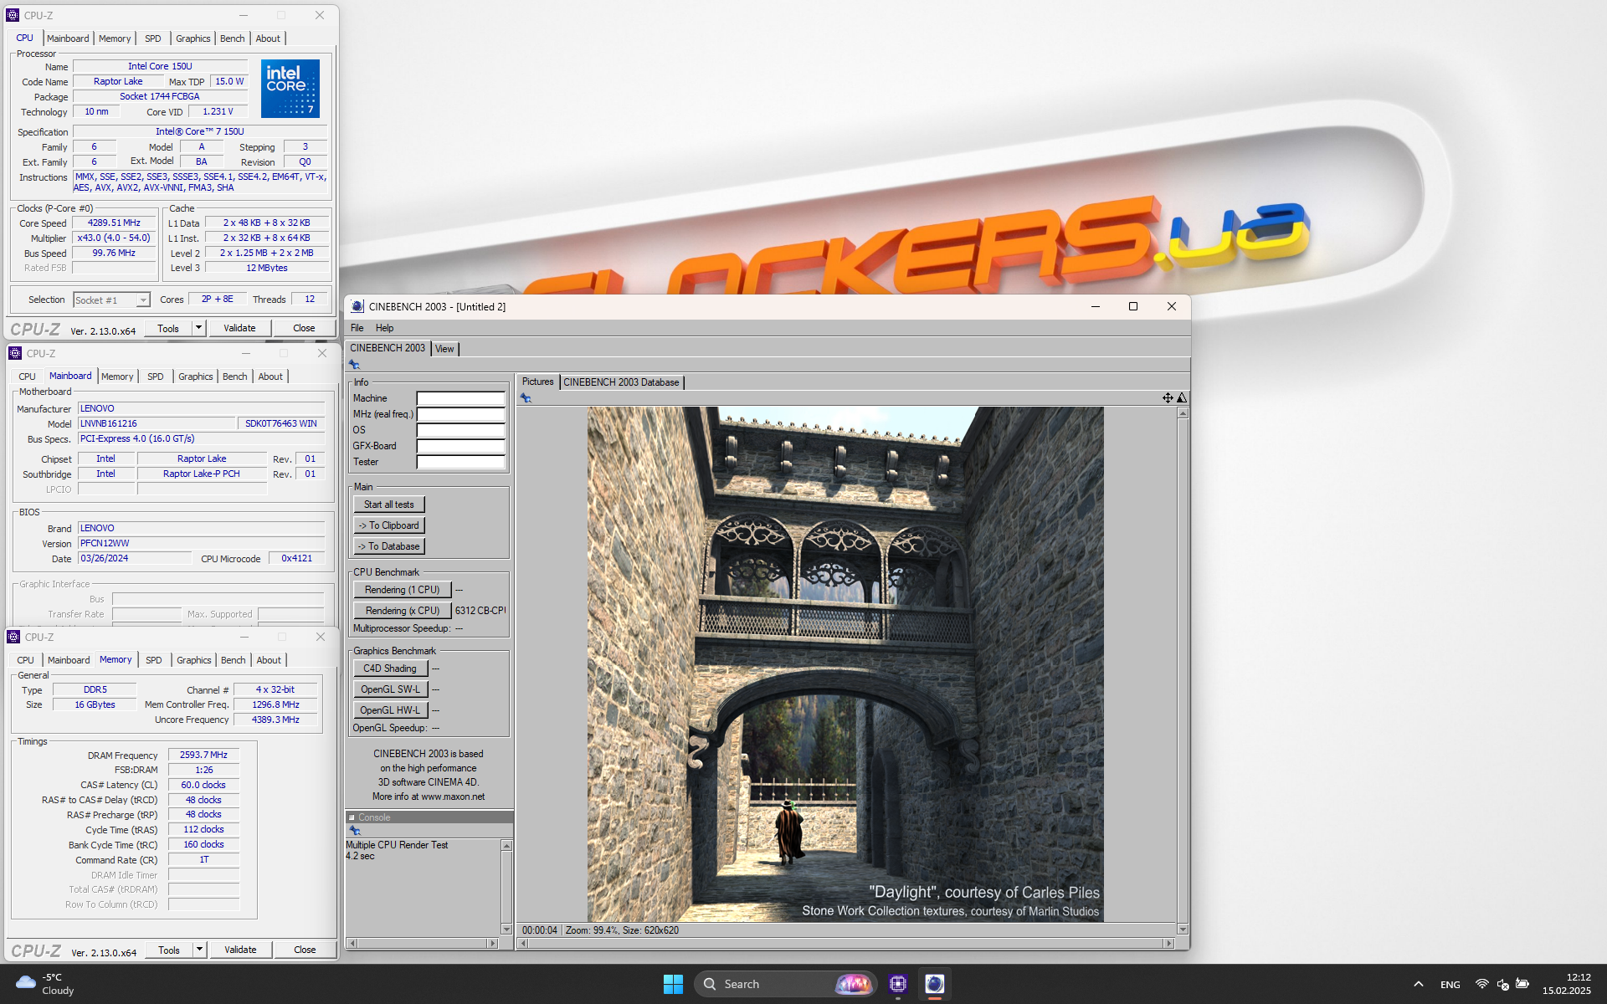Click the MHz (real freq.) input field
Screen dimensions: 1607x1004
461,414
